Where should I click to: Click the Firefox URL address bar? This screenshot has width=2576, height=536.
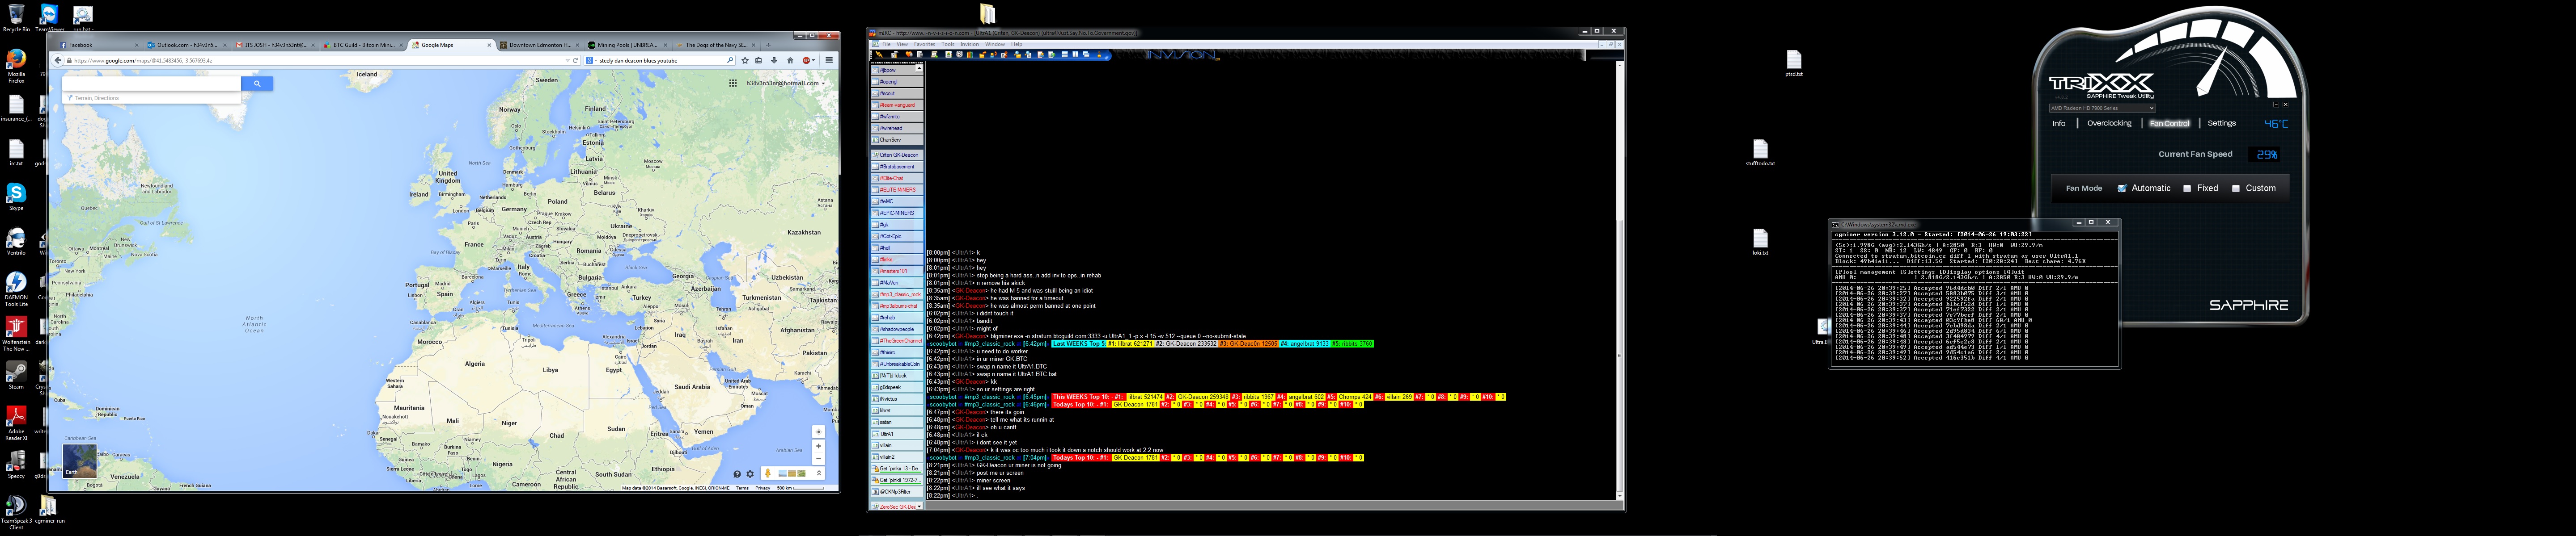[315, 60]
